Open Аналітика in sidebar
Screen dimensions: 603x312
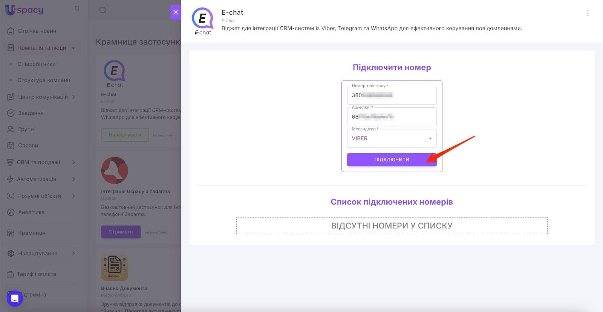(31, 212)
